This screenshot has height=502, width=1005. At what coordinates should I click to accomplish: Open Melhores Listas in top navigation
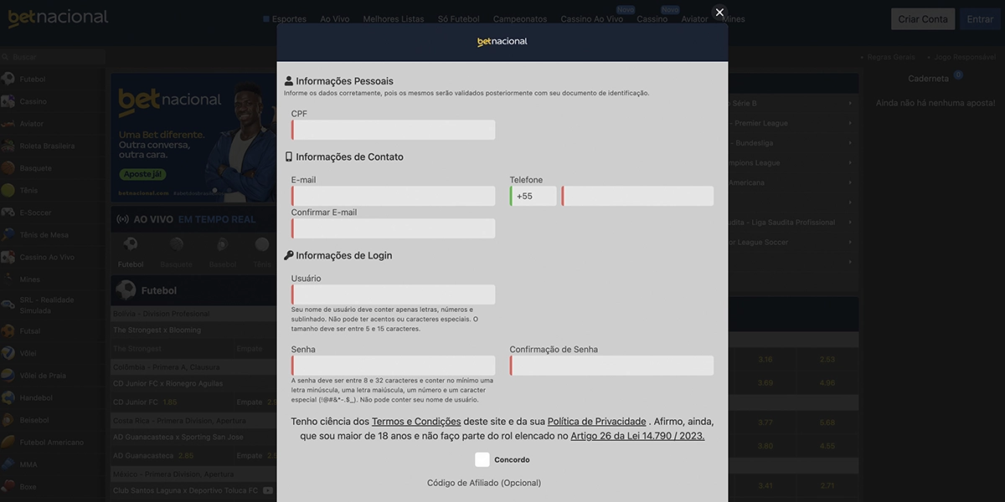point(394,19)
